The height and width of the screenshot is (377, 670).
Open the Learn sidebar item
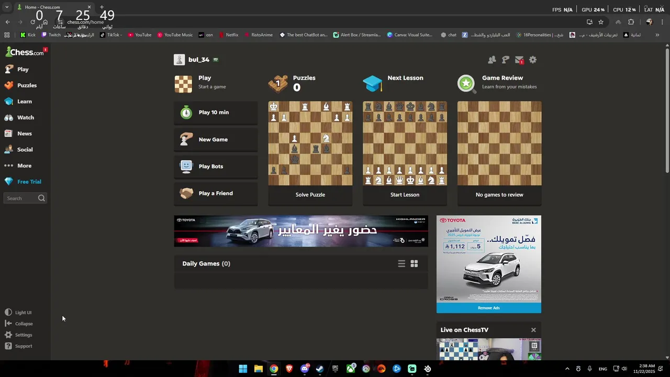coord(25,102)
